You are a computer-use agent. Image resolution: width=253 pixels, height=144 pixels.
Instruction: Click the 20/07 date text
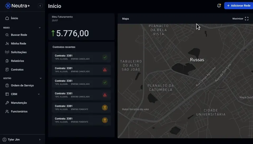(x=55, y=21)
